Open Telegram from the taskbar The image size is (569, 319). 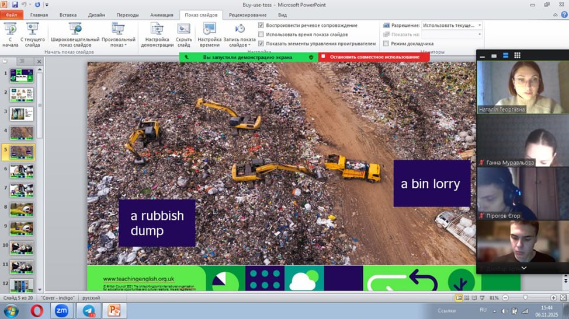[x=88, y=311]
